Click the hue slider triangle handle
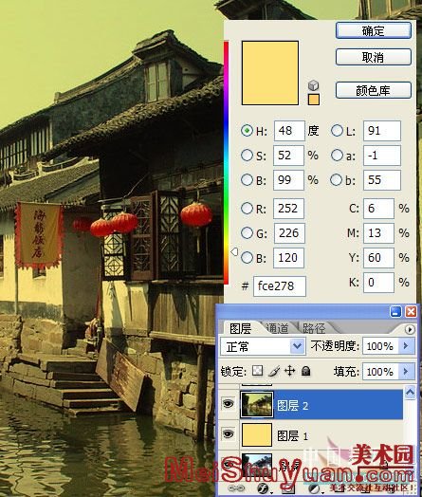This screenshot has width=422, height=497. [x=234, y=252]
